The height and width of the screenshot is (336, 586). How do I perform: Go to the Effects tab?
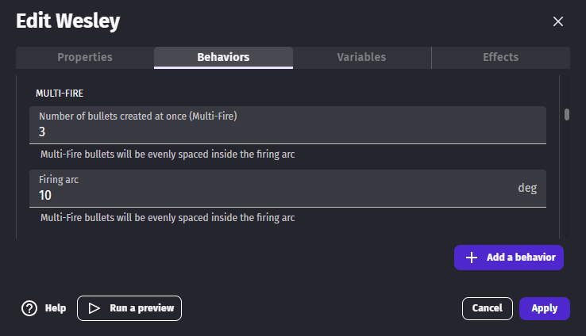[500, 57]
